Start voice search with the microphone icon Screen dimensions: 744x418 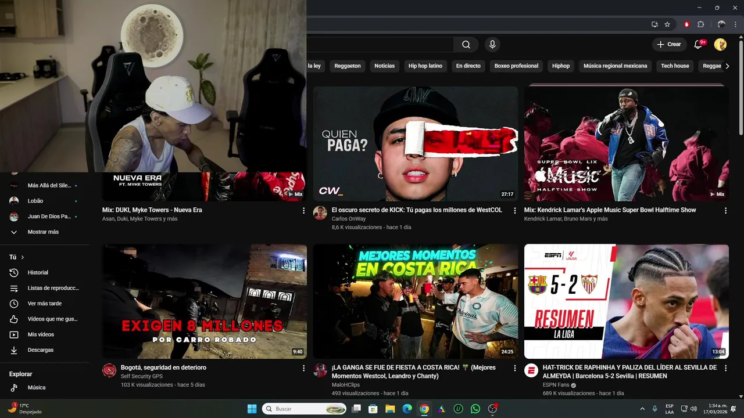[492, 45]
